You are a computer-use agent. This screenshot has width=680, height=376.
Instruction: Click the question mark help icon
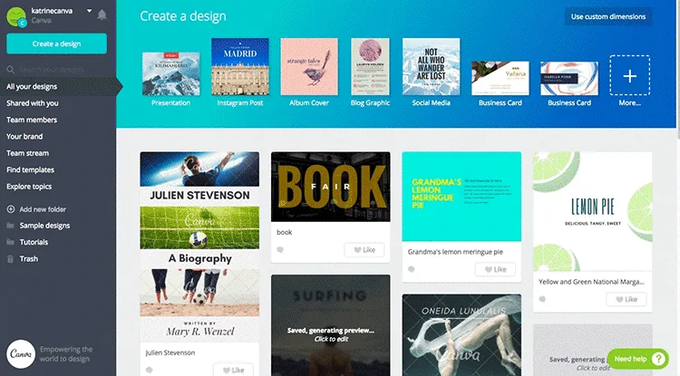tap(659, 359)
